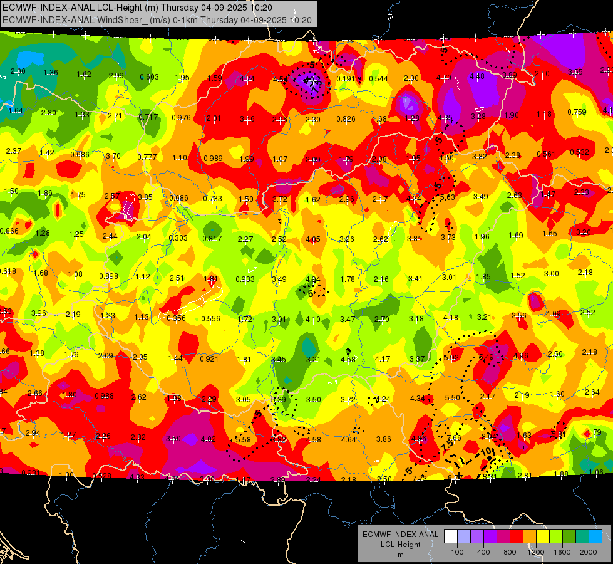Click the white legend color swatch
Screen dimensions: 613x564
pyautogui.click(x=451, y=536)
